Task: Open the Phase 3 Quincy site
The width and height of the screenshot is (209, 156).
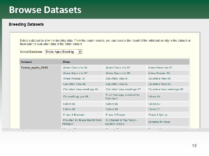Action: [158, 115]
